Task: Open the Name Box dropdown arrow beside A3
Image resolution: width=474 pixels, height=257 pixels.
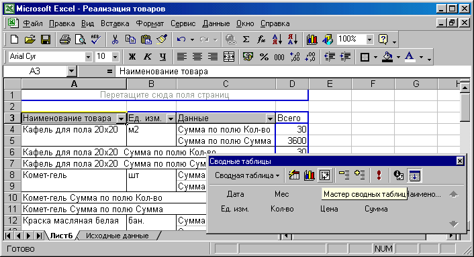Action: tap(71, 72)
